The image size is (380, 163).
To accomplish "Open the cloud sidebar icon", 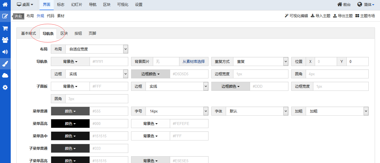I will [x=5, y=76].
